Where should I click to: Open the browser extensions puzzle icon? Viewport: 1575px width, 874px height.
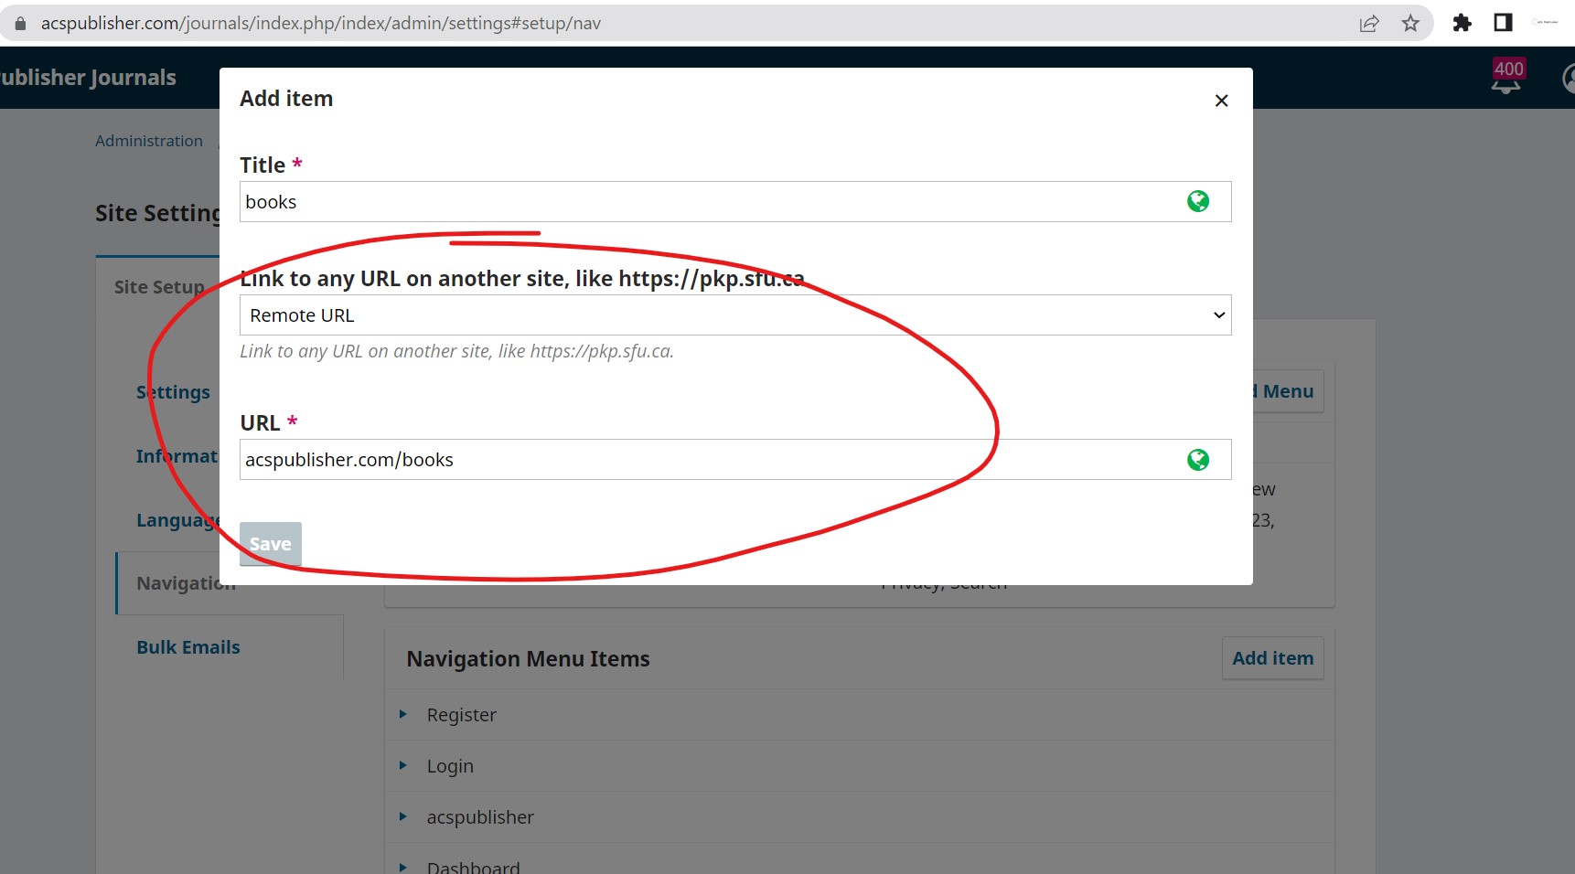[1462, 24]
